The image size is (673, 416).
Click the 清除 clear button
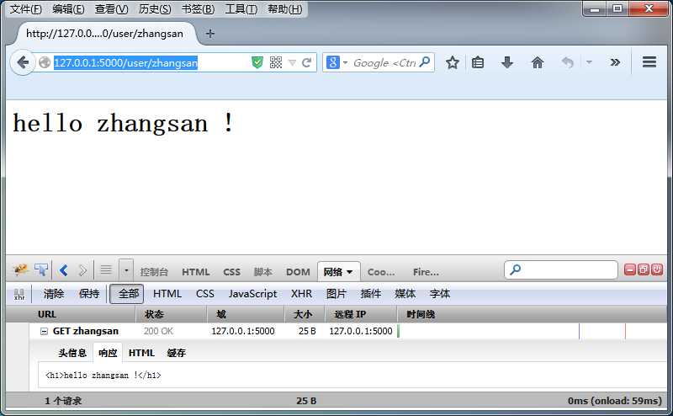[x=54, y=294]
